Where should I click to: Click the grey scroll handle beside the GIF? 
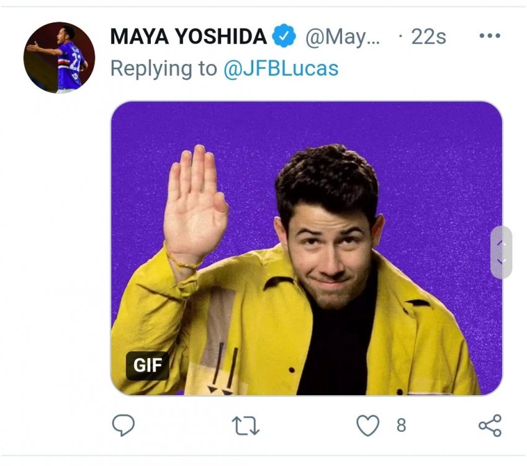pos(502,252)
